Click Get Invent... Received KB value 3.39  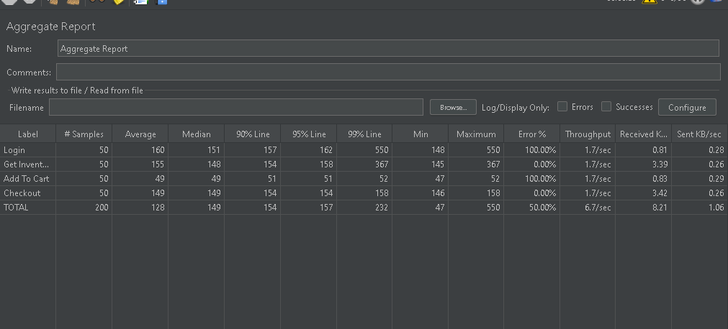660,164
